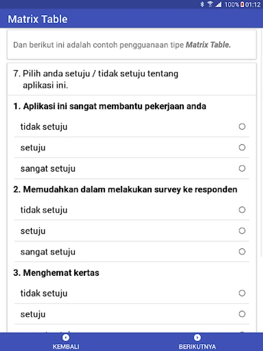
Task: Tap the 'Menghemat kertas' statement heading
Action: coord(56,273)
